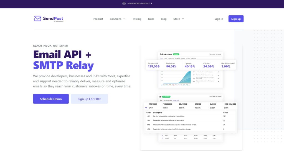Click the 'Email API +' heading
The width and height of the screenshot is (284, 151).
tap(62, 54)
